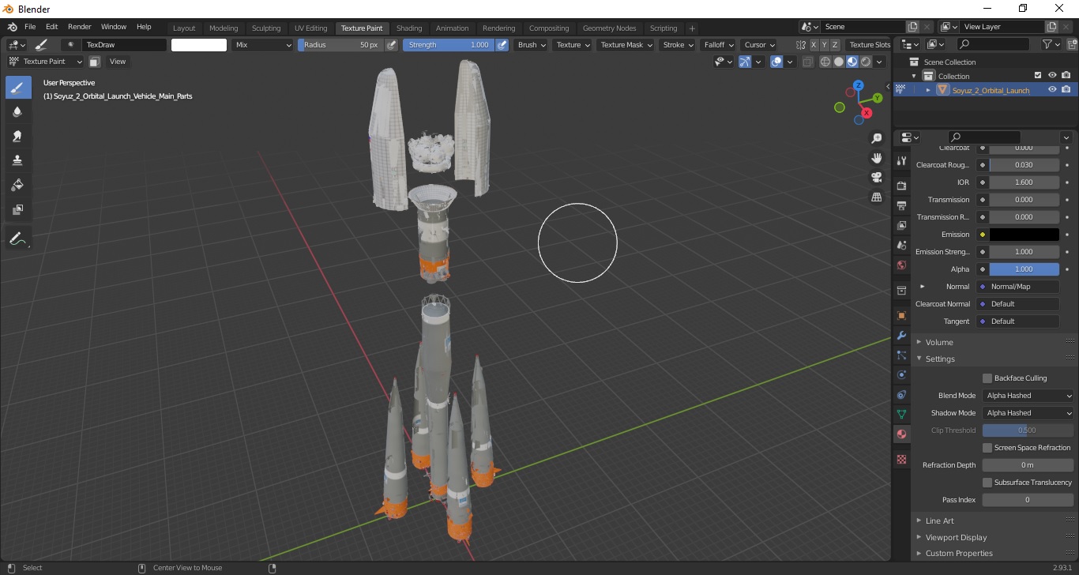Open the viewport View menu button

tap(117, 62)
